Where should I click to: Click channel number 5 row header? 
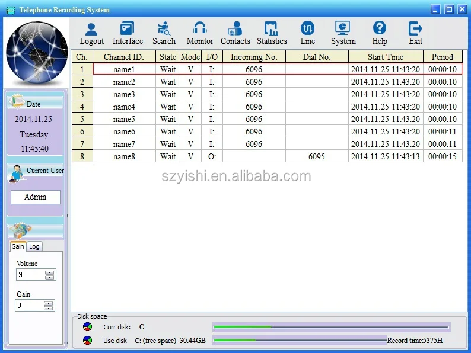click(x=82, y=119)
